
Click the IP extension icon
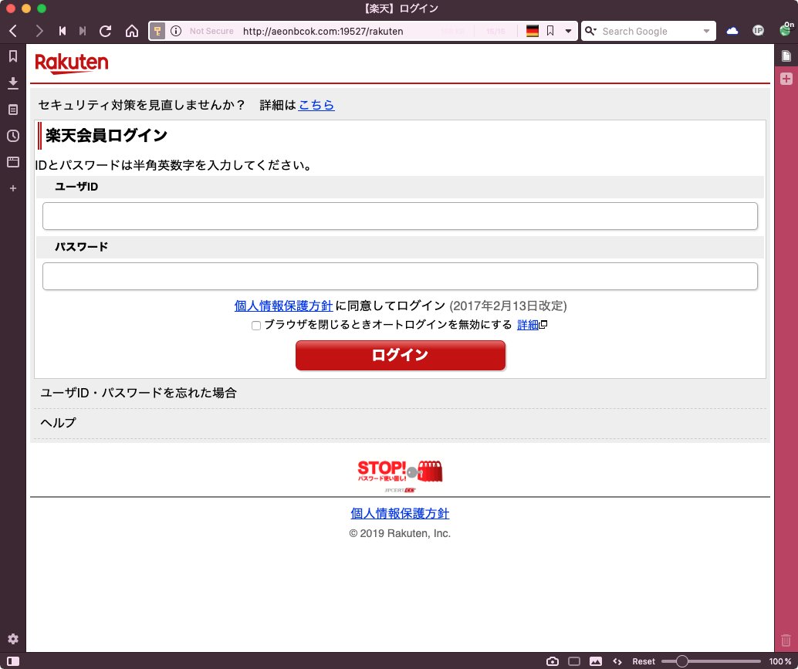pyautogui.click(x=758, y=31)
